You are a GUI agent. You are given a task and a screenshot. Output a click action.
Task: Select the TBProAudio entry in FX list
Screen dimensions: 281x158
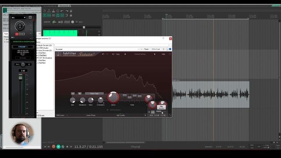[x=43, y=48]
